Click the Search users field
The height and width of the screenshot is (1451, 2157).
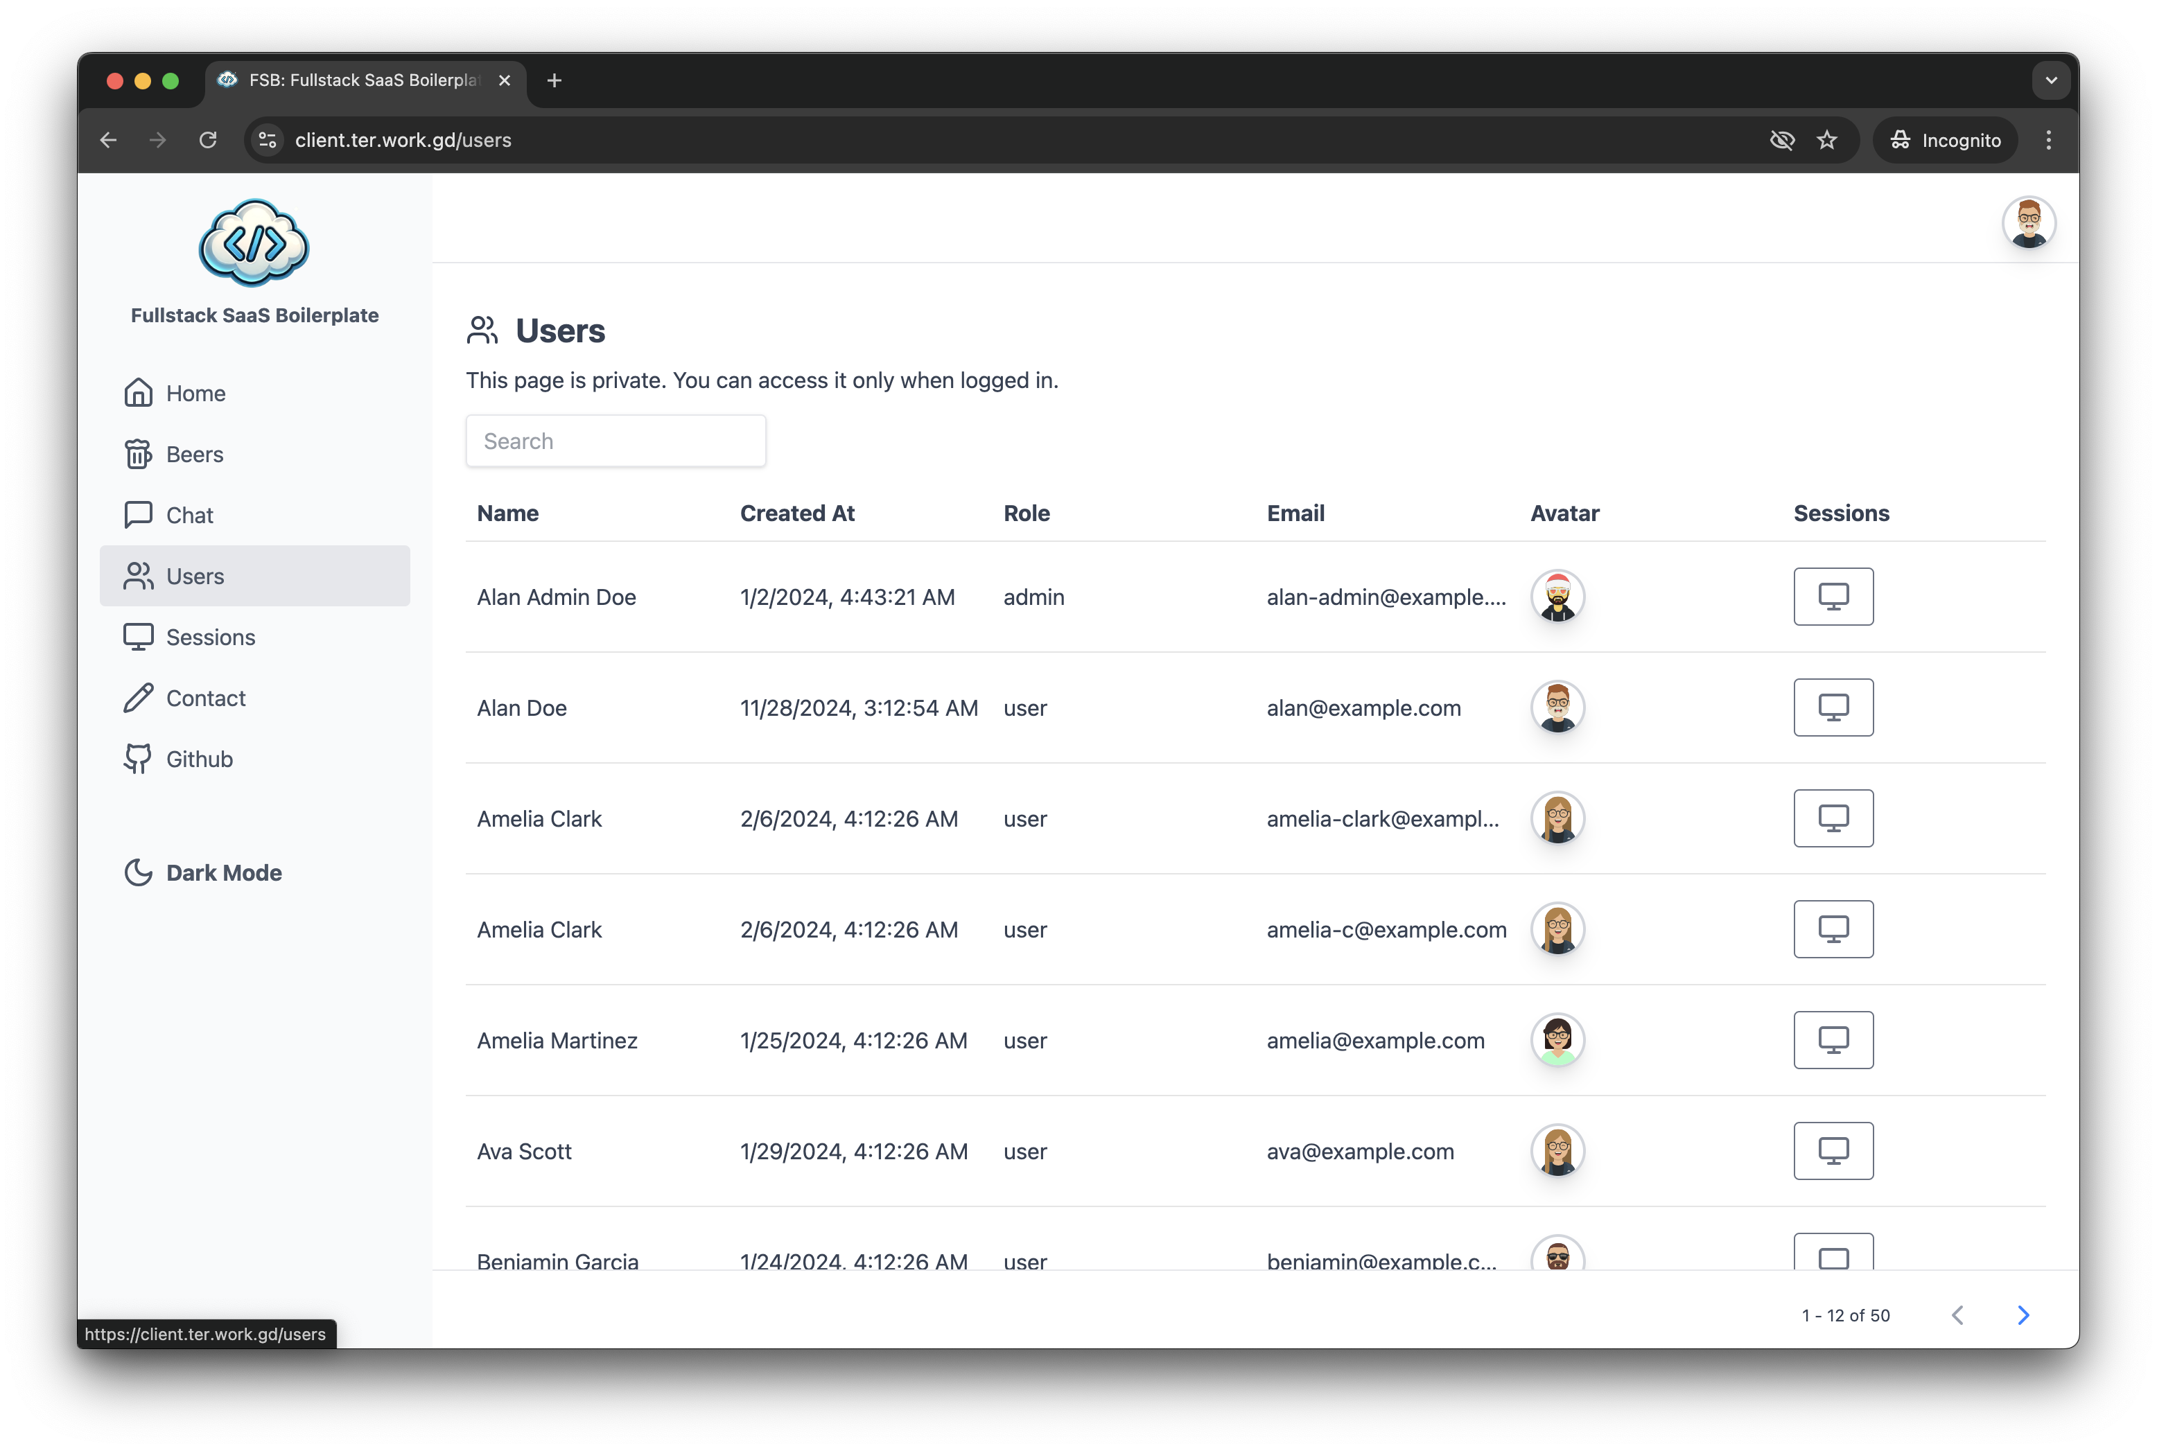615,441
